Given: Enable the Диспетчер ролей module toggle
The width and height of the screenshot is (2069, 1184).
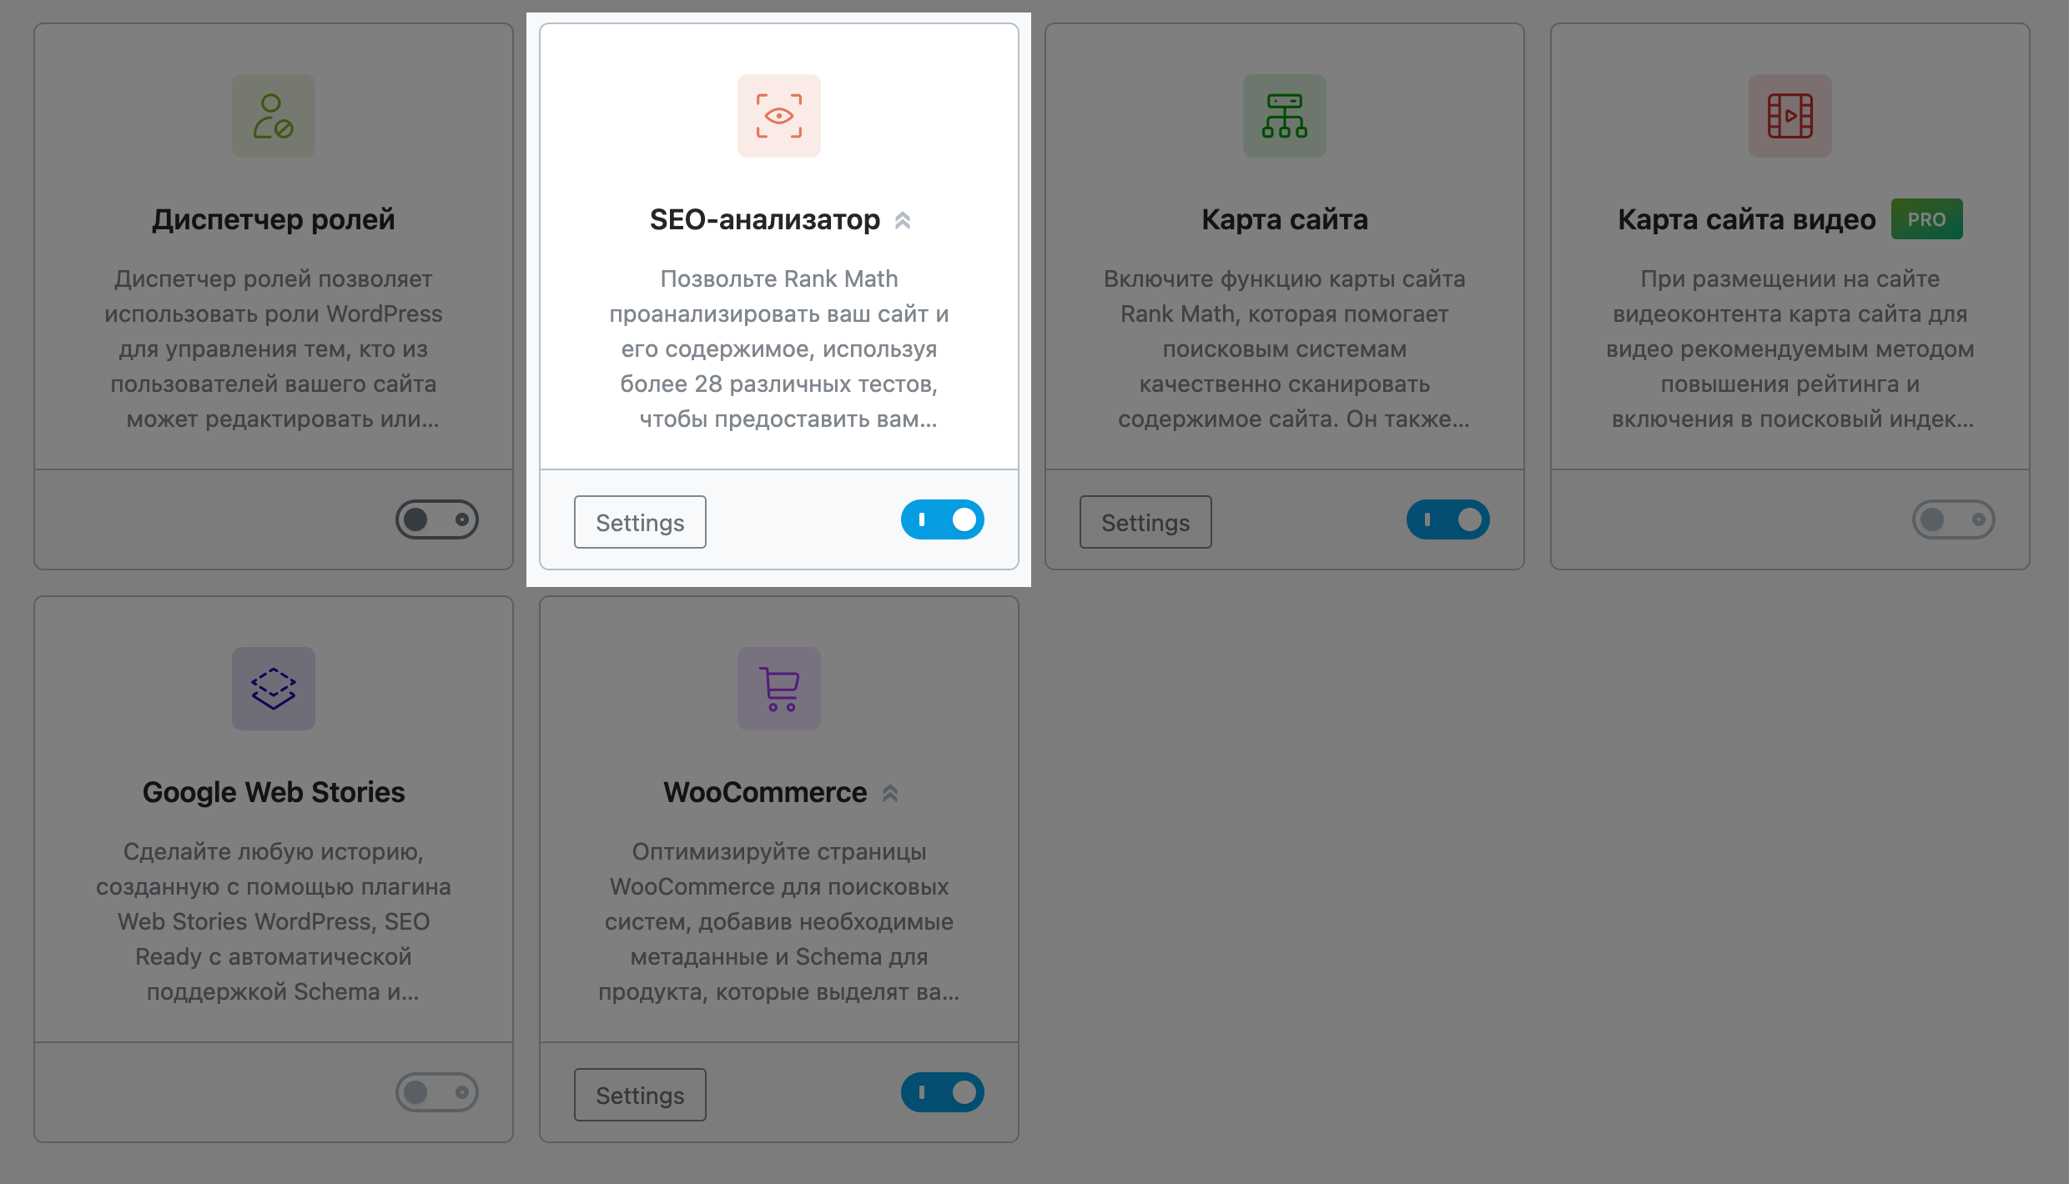Looking at the screenshot, I should pyautogui.click(x=437, y=519).
